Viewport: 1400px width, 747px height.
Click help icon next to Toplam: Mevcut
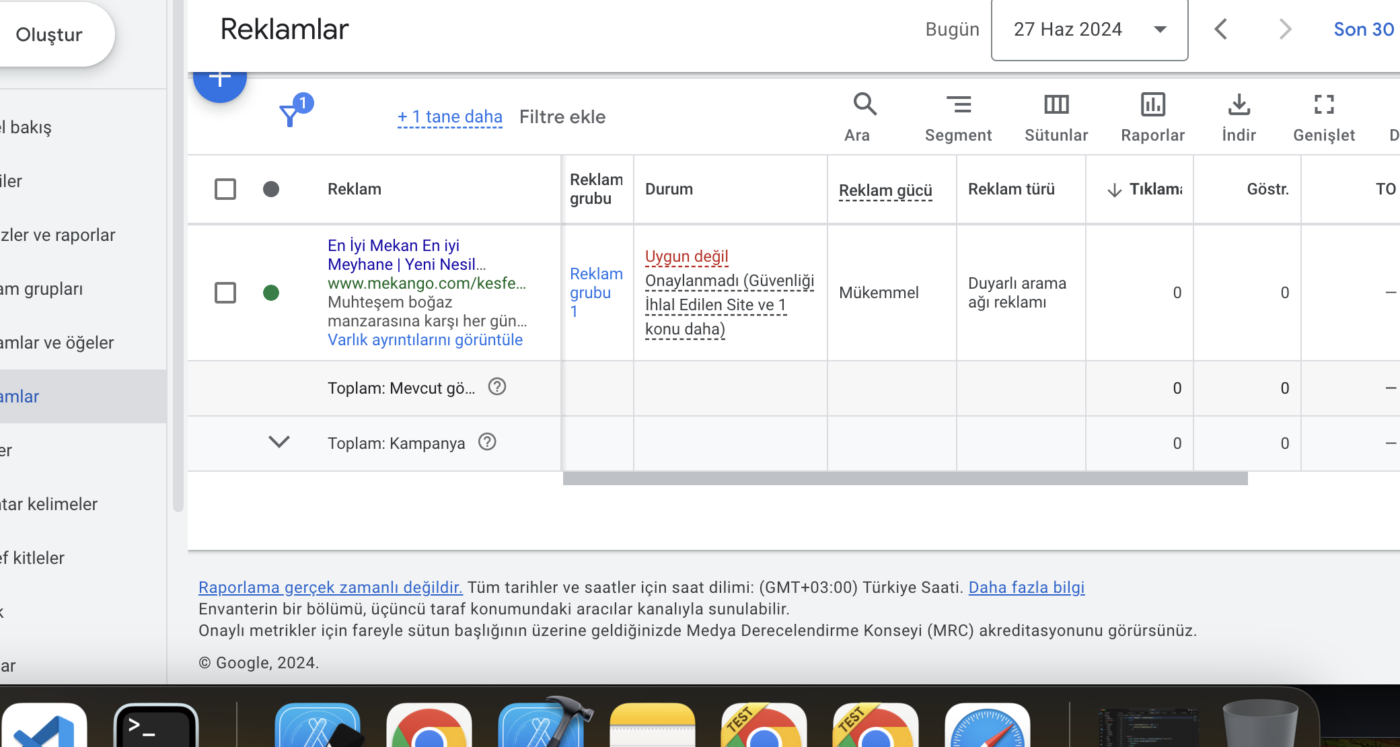[x=497, y=387]
